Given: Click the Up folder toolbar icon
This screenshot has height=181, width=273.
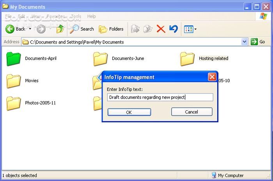Looking at the screenshot, I should pos(60,29).
